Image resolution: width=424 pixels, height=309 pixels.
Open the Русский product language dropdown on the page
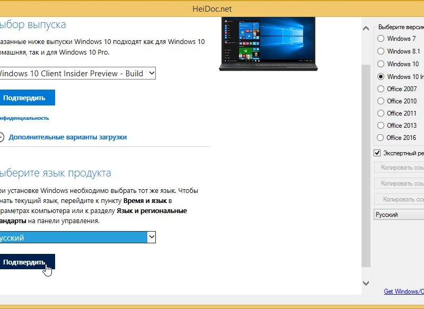point(77,237)
